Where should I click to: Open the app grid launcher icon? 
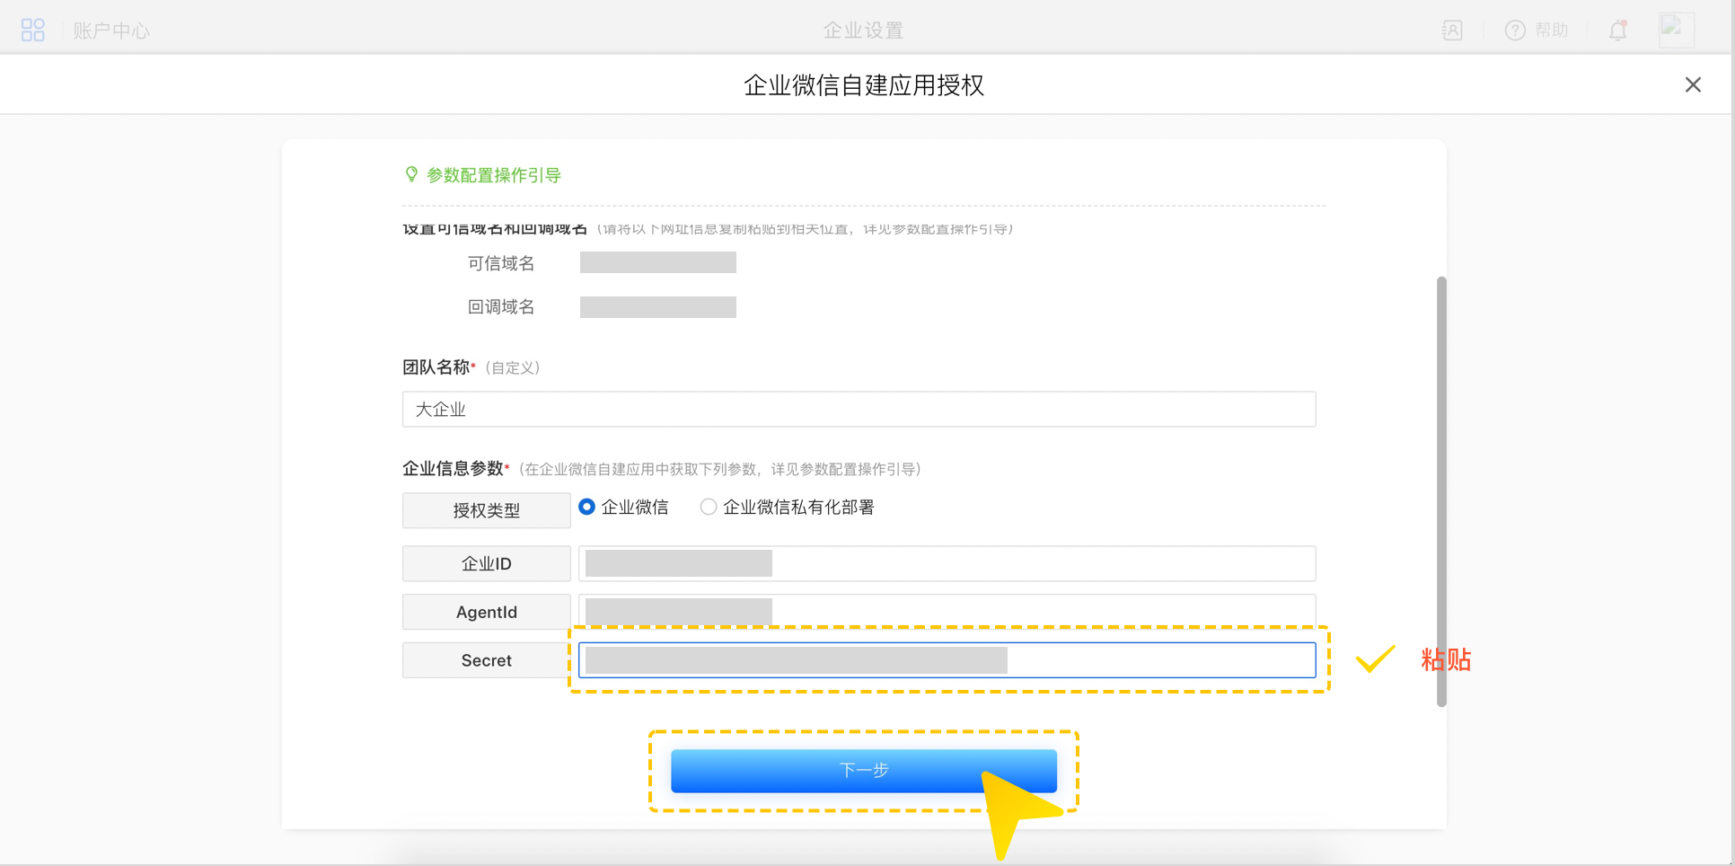33,31
